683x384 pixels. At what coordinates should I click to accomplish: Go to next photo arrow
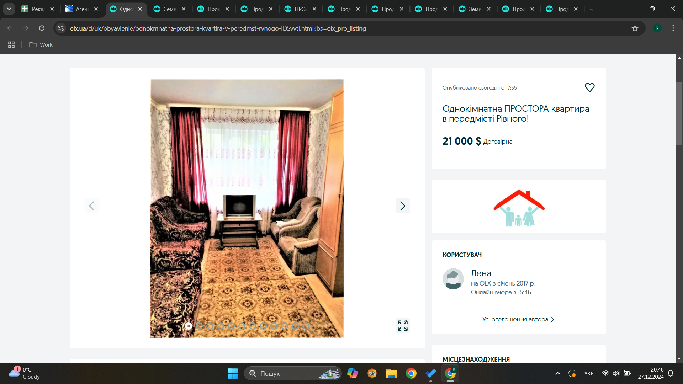click(402, 206)
